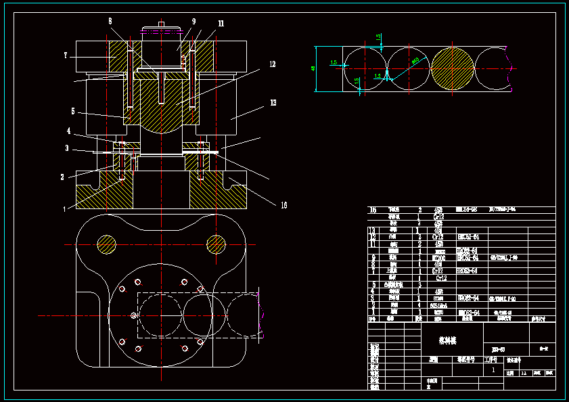Click Cr12 material cell in row 12
Screen dimensions: 569x402
click(x=438, y=237)
